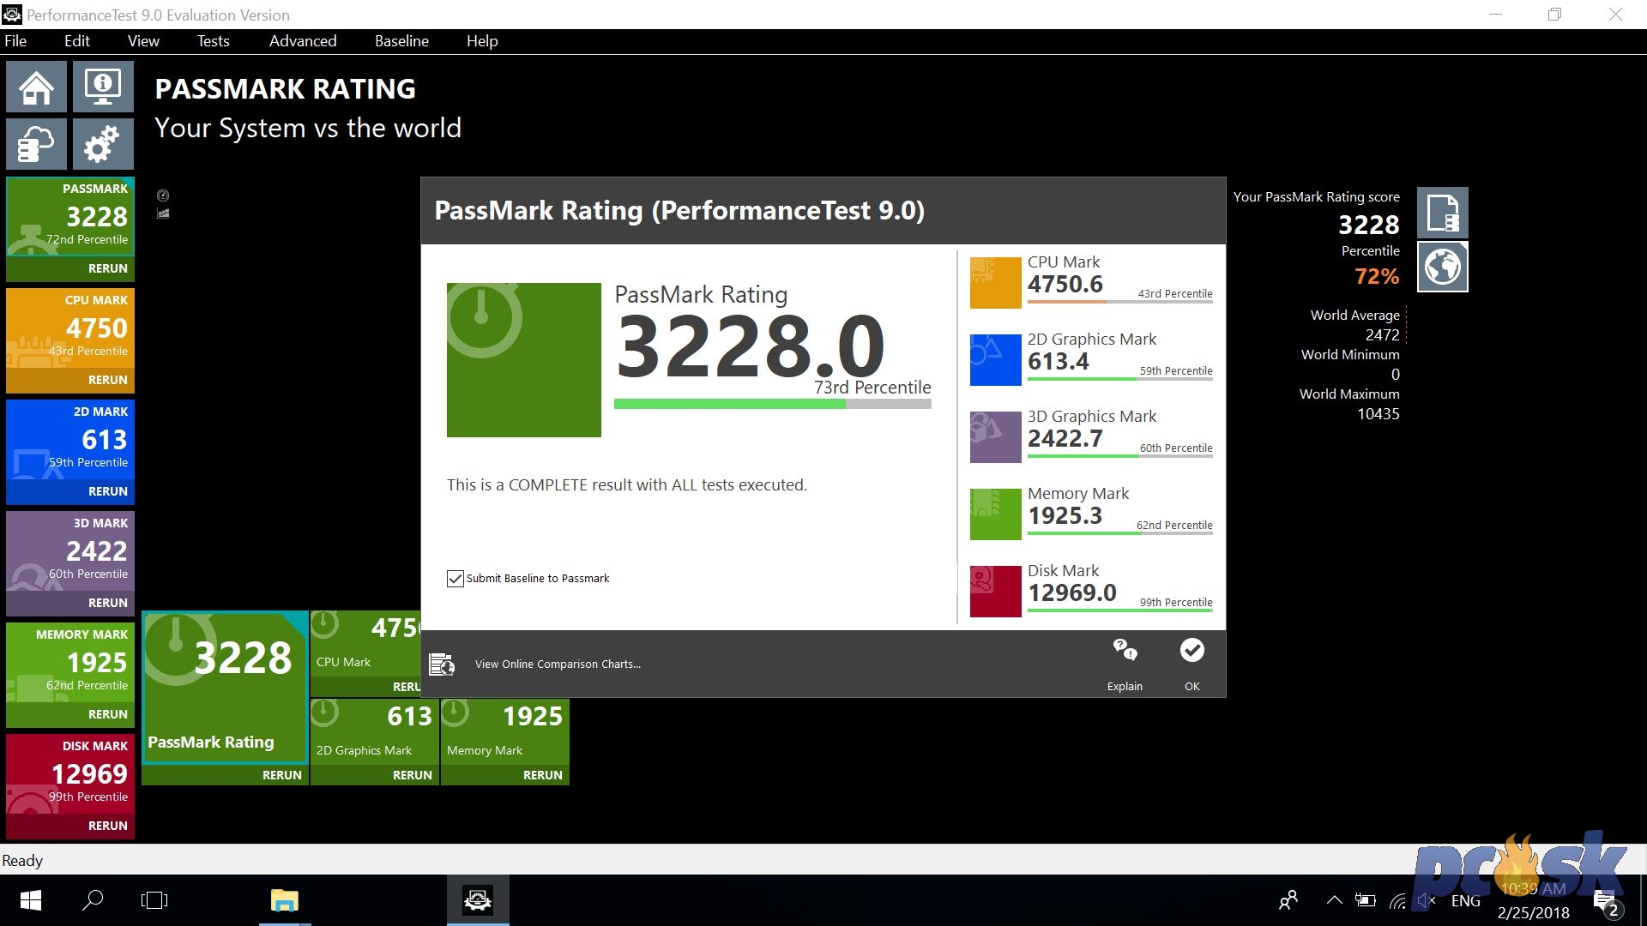Select the small chart view icon
1647x926 pixels.
tap(163, 213)
